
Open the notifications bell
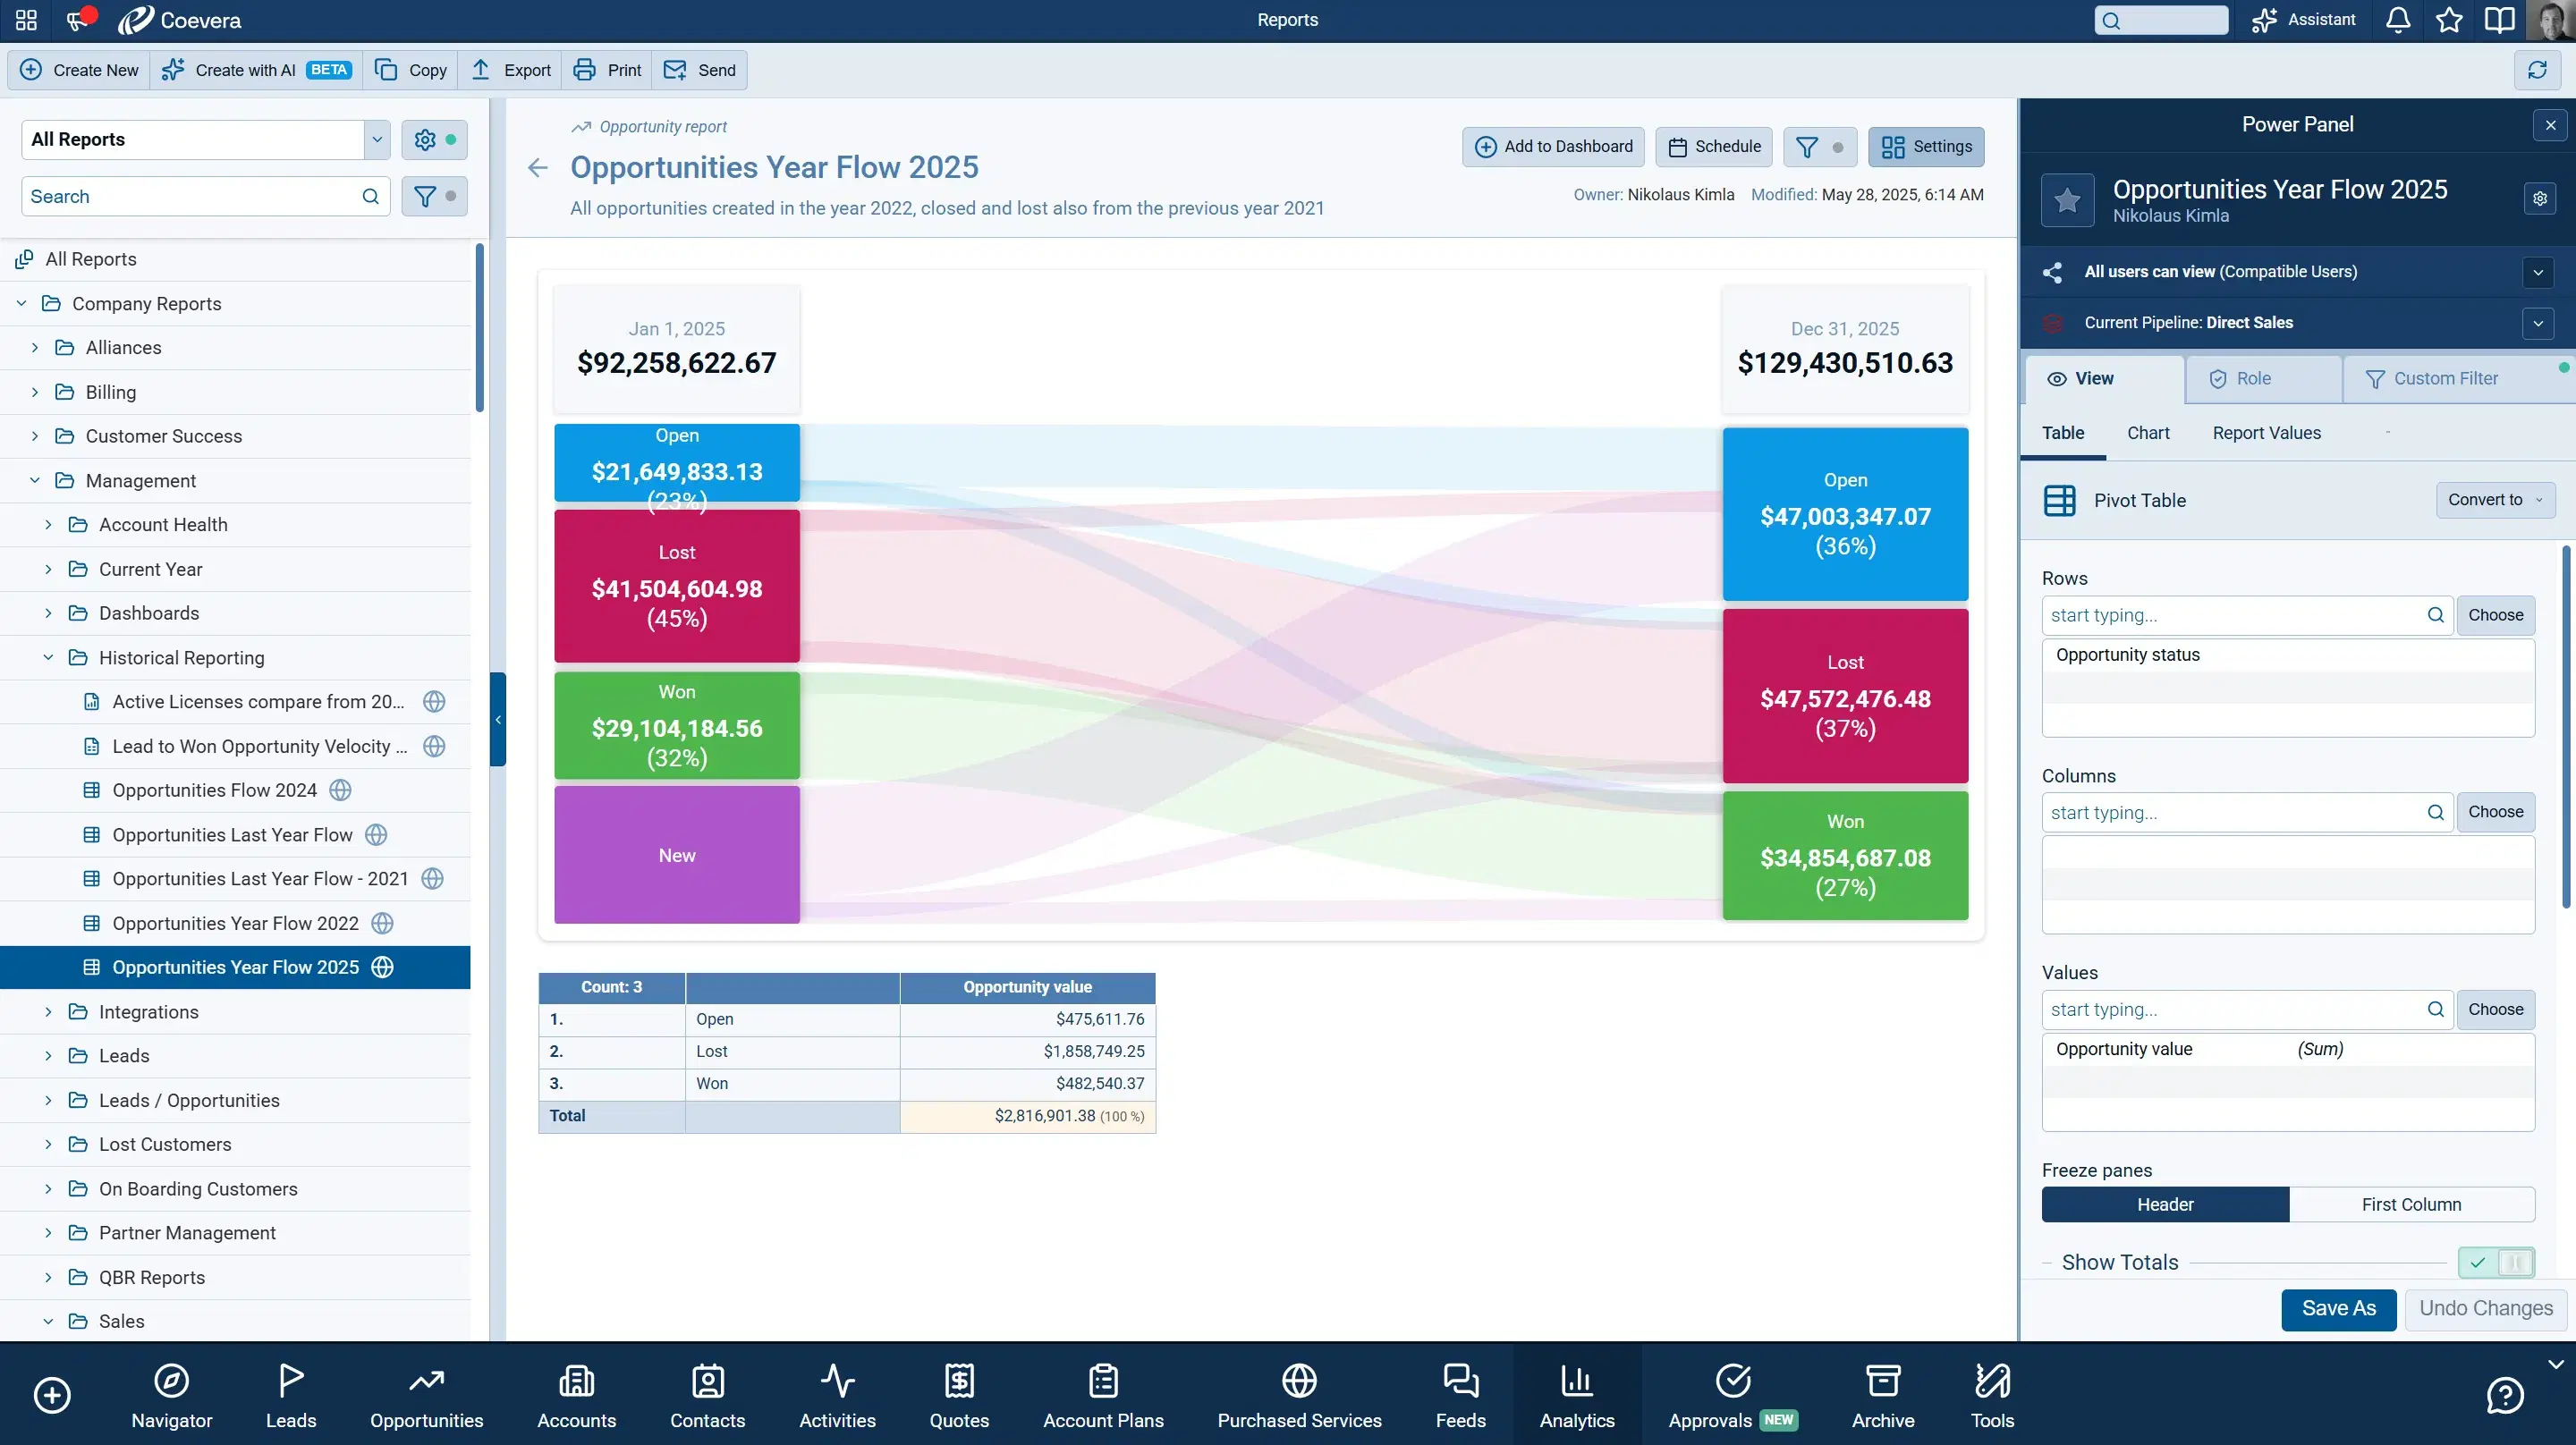pyautogui.click(x=2397, y=20)
